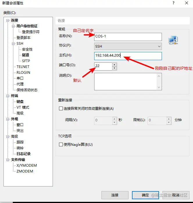Select 代理 tree item
The image size is (193, 203).
20,84
